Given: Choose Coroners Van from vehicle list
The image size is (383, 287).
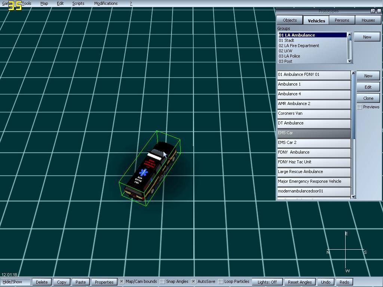Looking at the screenshot, I should click(313, 113).
